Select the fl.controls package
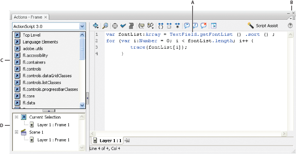Screen dimensions: 296x154 coord(32,69)
